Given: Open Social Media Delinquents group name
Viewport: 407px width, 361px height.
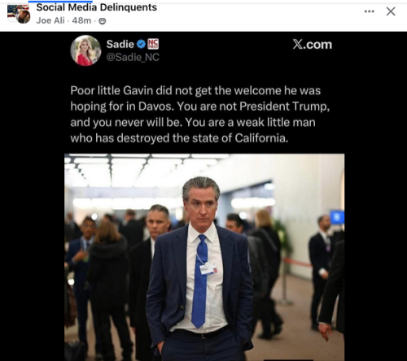Looking at the screenshot, I should 97,7.
